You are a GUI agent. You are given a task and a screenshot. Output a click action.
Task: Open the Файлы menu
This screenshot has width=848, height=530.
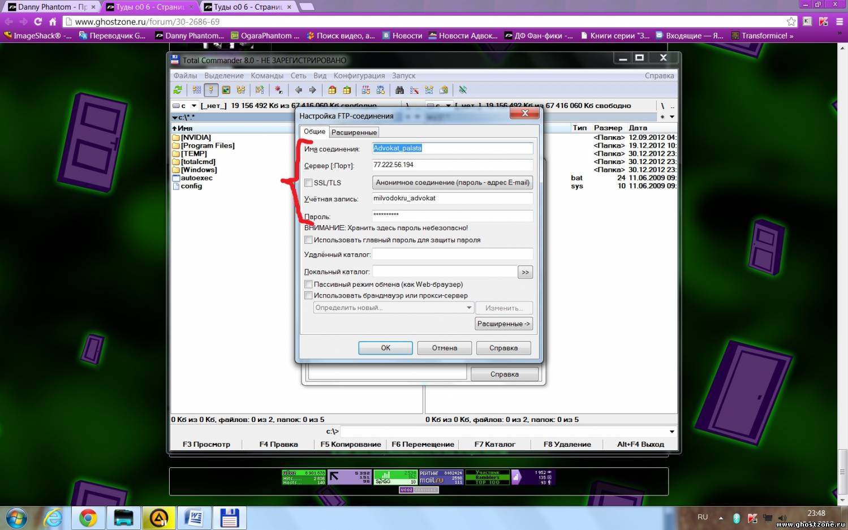coord(185,75)
